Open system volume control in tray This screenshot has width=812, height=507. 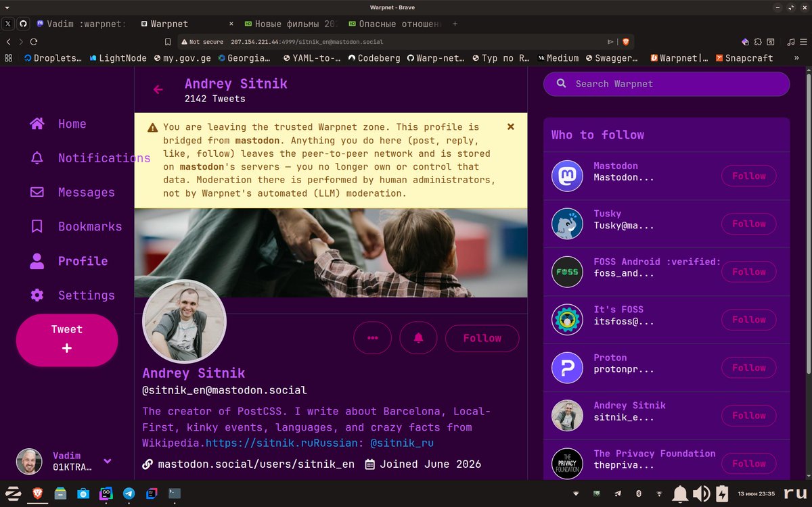click(x=701, y=493)
